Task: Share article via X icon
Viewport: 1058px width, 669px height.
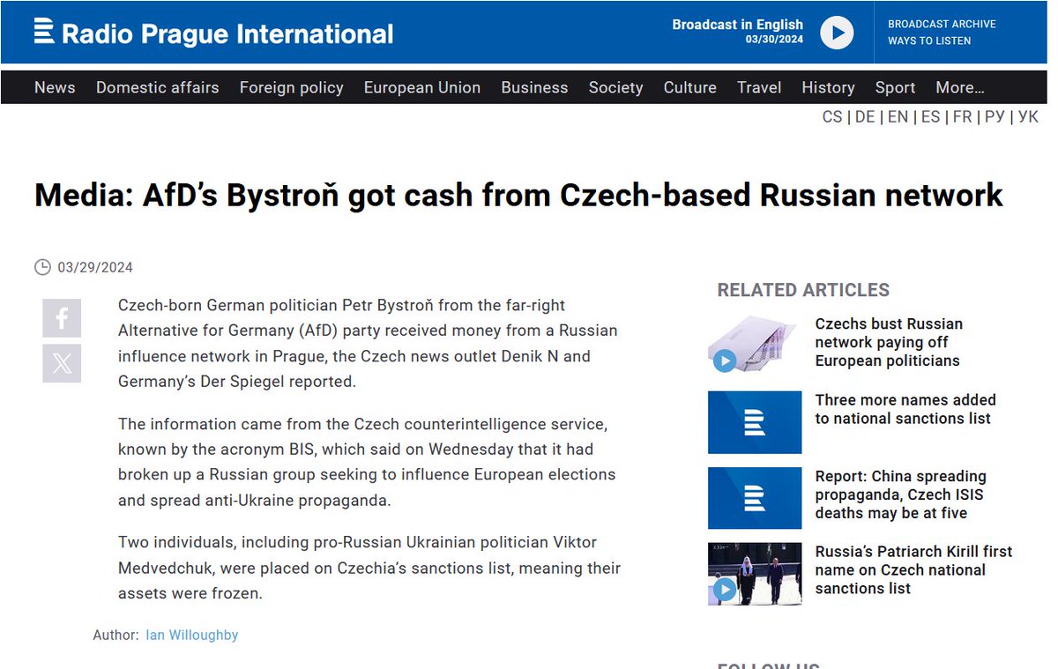Action: coord(62,363)
